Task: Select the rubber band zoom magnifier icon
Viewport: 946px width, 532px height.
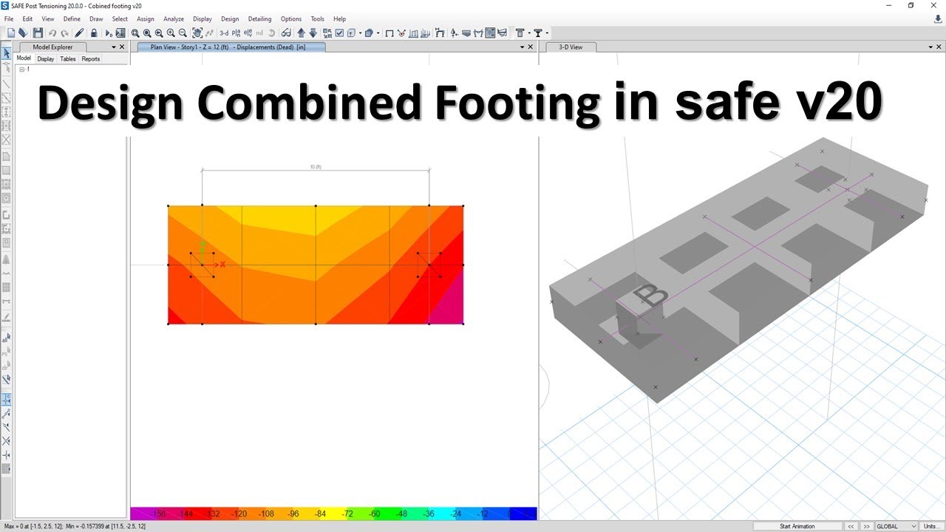Action: 135,33
